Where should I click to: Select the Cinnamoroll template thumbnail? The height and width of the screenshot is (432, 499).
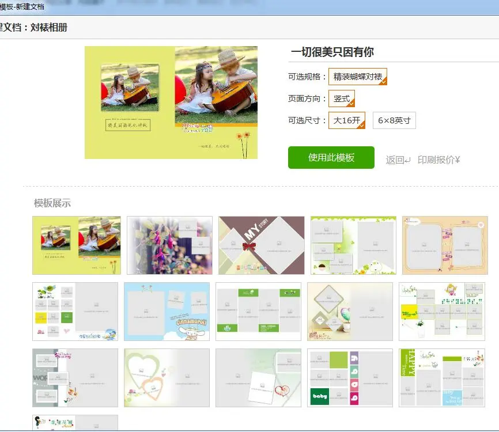click(x=166, y=310)
